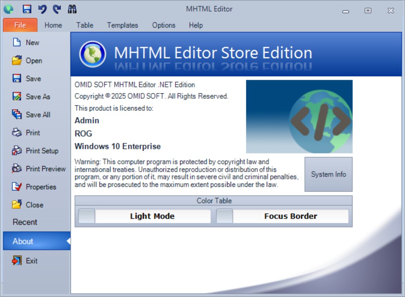Click the earth code-brackets image

coord(299,117)
